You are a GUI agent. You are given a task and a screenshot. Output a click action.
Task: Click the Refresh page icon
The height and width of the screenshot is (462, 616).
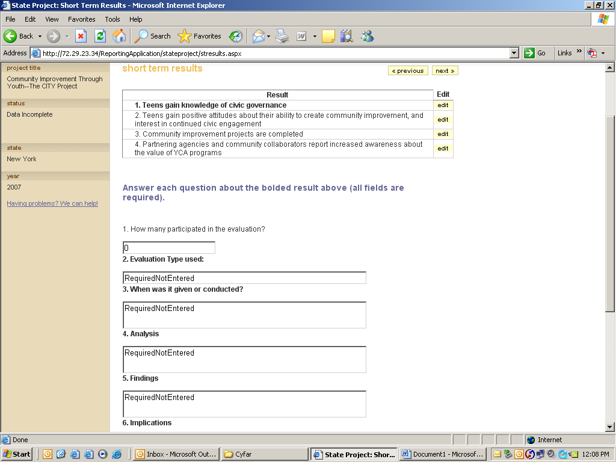click(100, 36)
